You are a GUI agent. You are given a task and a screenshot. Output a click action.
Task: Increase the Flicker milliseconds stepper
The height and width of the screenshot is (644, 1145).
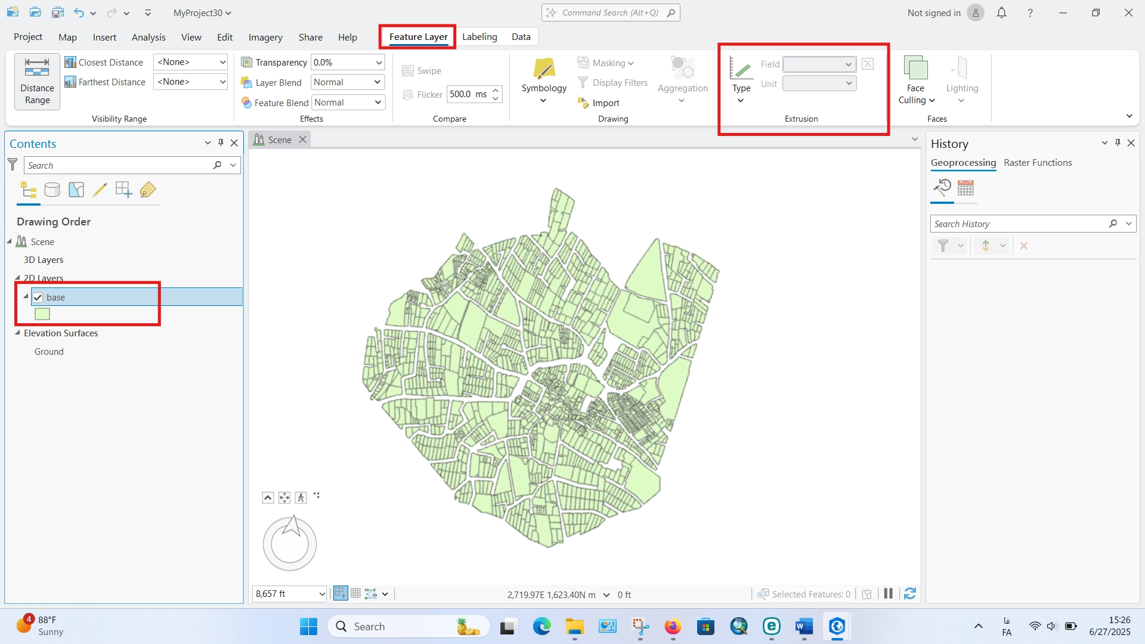point(496,89)
